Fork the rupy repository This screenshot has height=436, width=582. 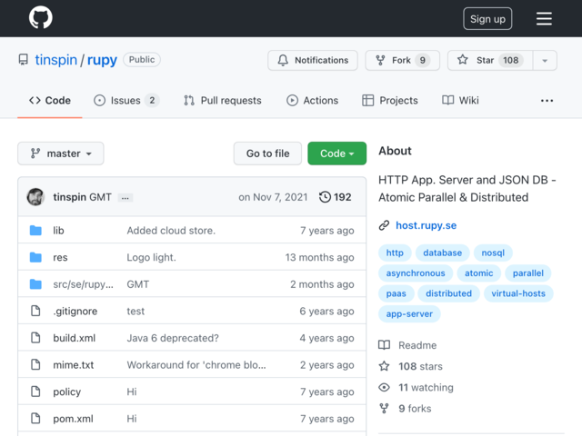(x=402, y=60)
